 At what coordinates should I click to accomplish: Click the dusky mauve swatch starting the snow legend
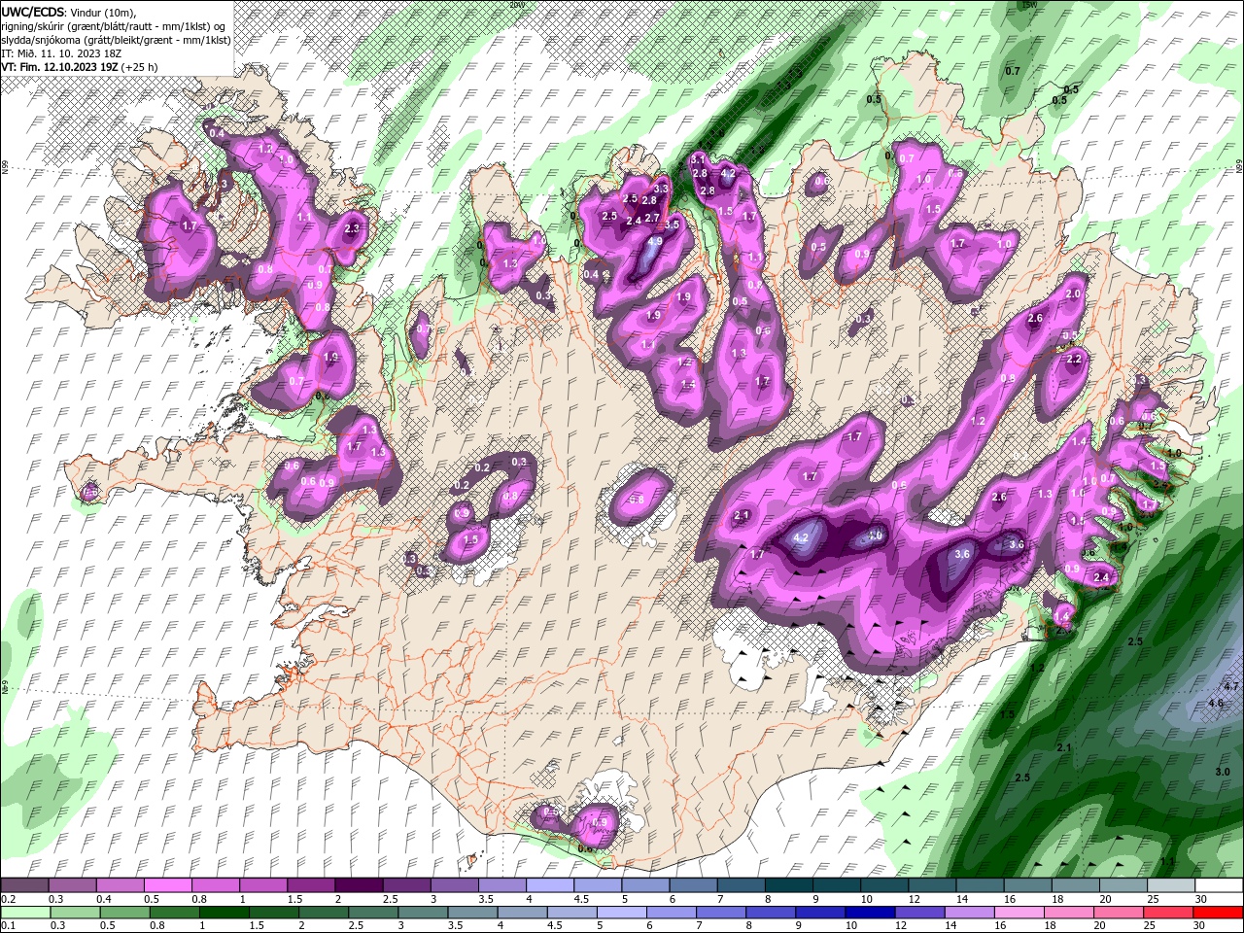tap(25, 885)
